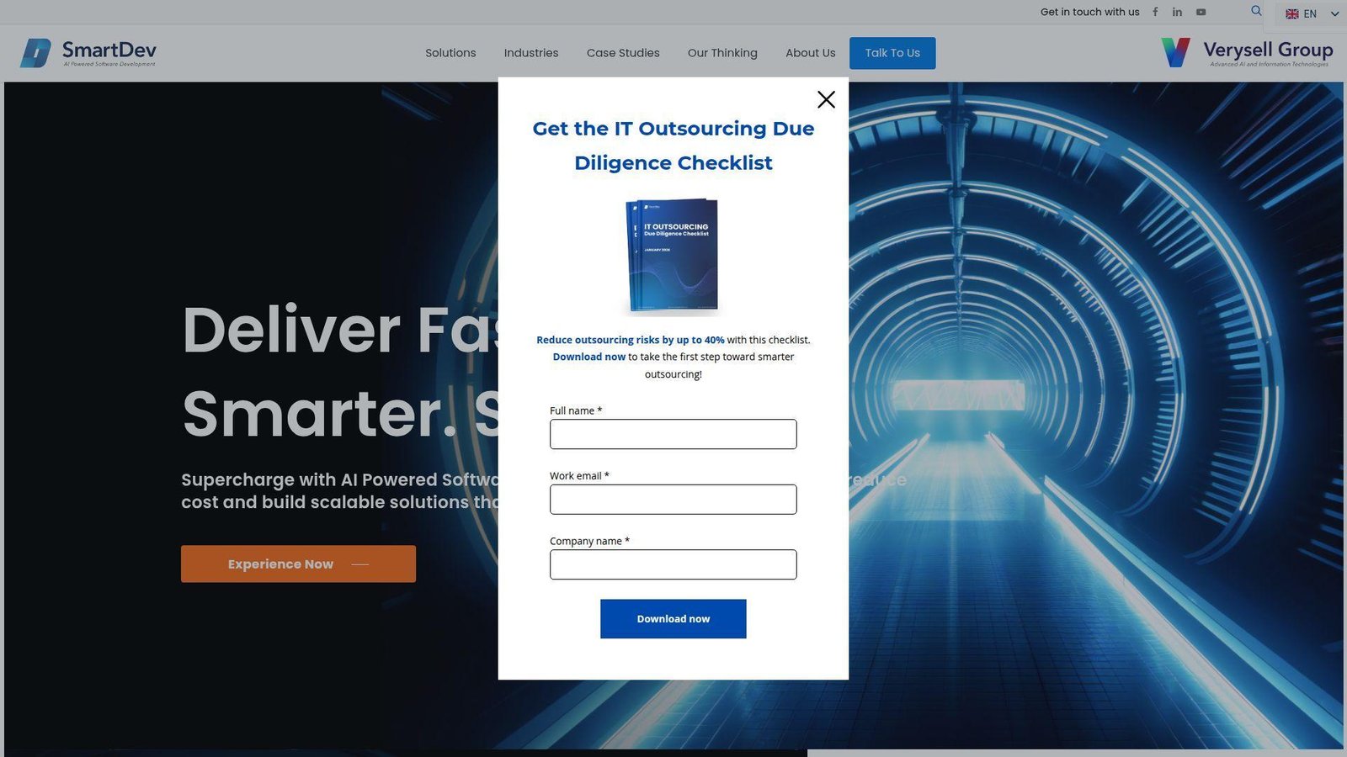Open SmartDev YouTube channel icon
This screenshot has height=757, width=1347.
click(x=1201, y=12)
